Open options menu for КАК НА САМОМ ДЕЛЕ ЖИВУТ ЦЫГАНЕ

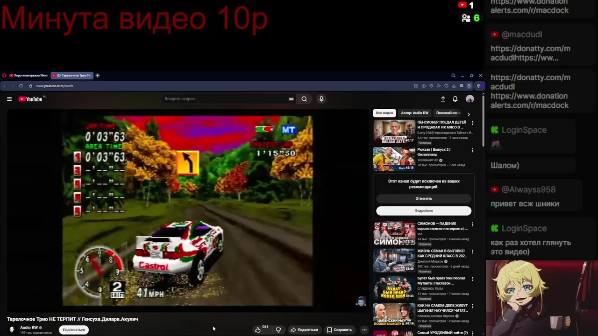click(x=472, y=306)
